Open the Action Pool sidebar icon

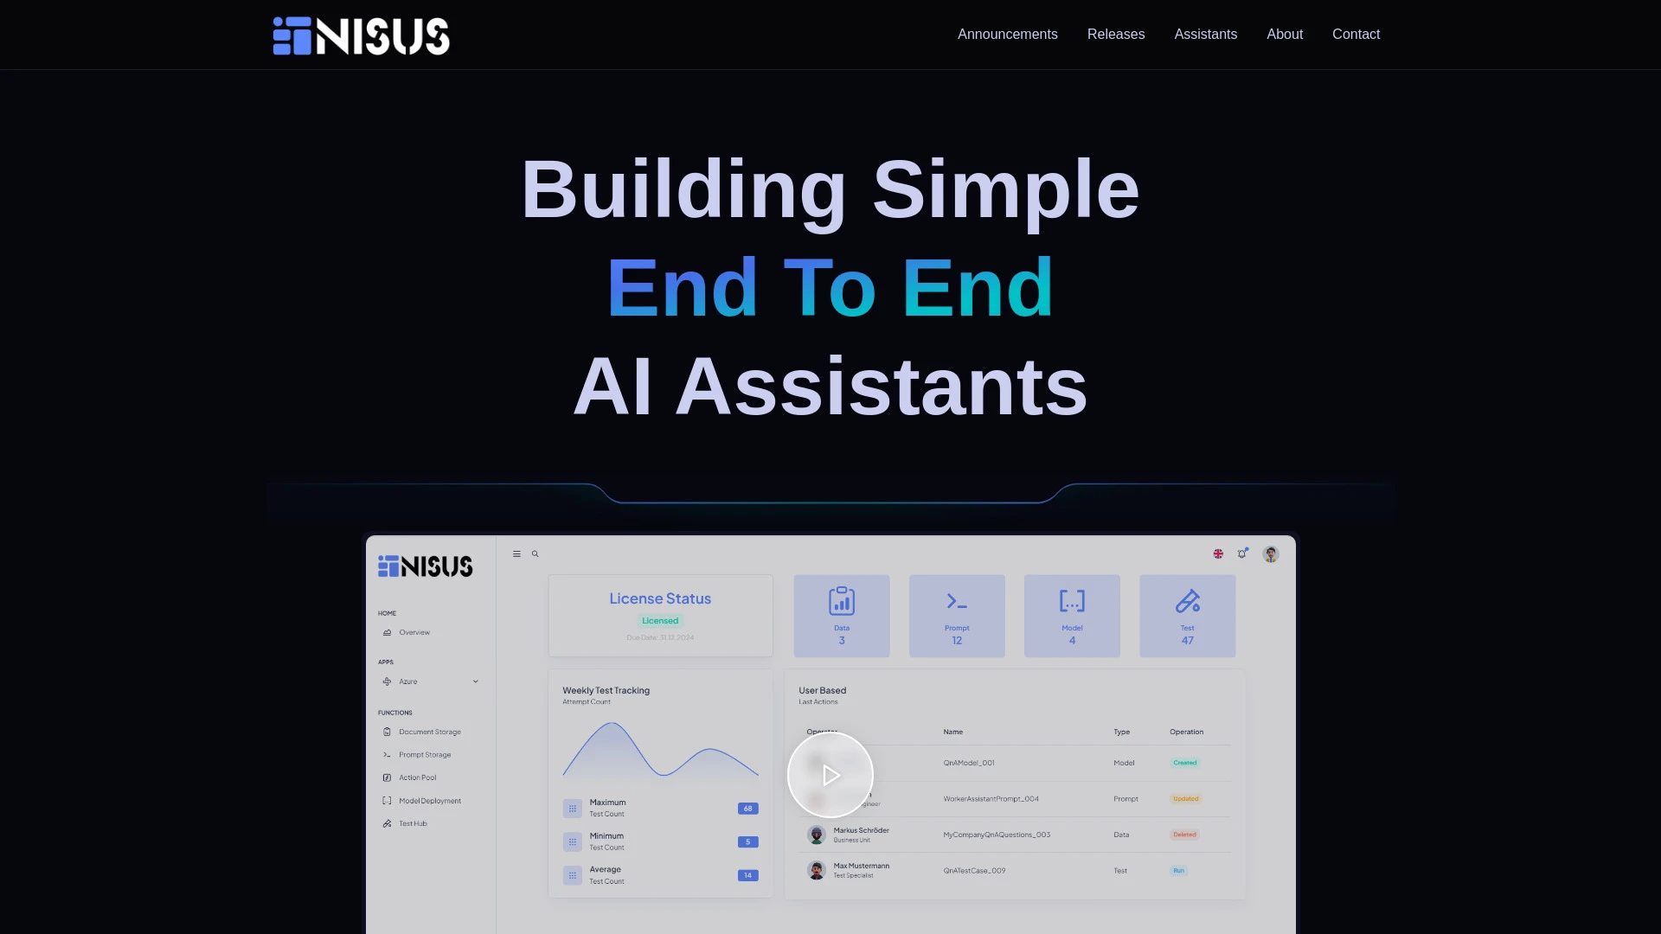pos(387,777)
